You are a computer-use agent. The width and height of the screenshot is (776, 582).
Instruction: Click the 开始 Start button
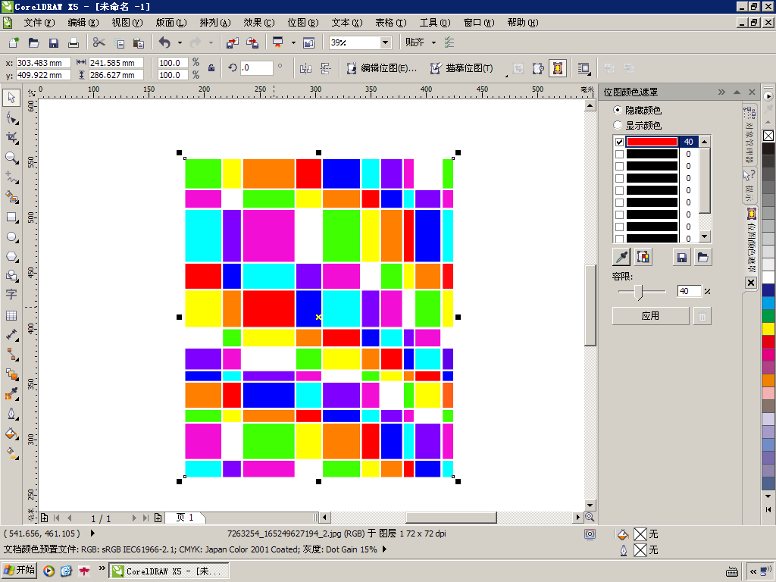click(x=20, y=571)
